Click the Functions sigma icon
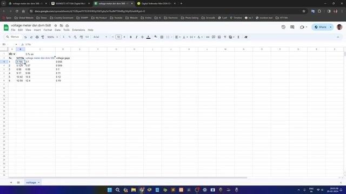The height and width of the screenshot is (194, 346). coord(238,37)
